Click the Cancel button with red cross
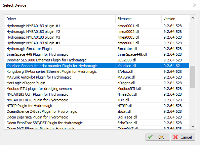The height and width of the screenshot is (145, 200). 183,137
